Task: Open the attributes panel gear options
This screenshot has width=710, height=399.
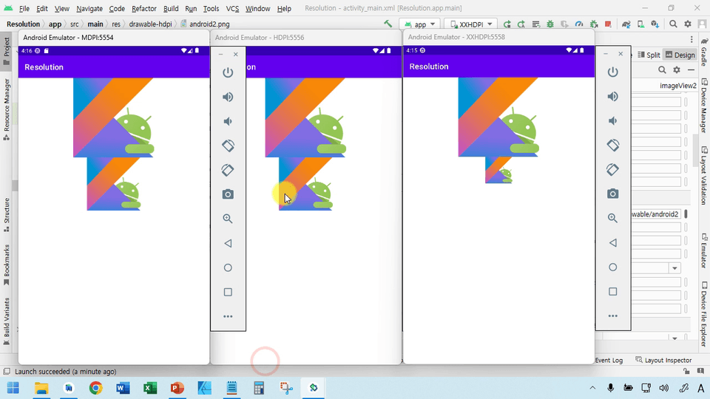Action: click(677, 69)
